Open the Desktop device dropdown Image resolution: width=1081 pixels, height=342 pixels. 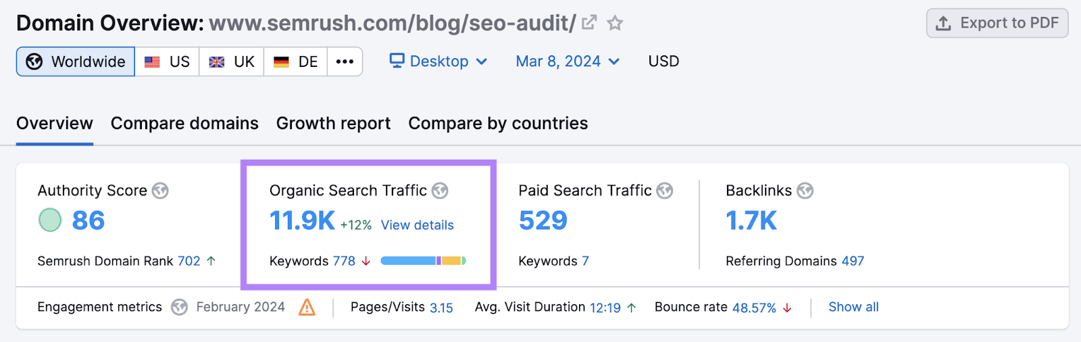(438, 62)
